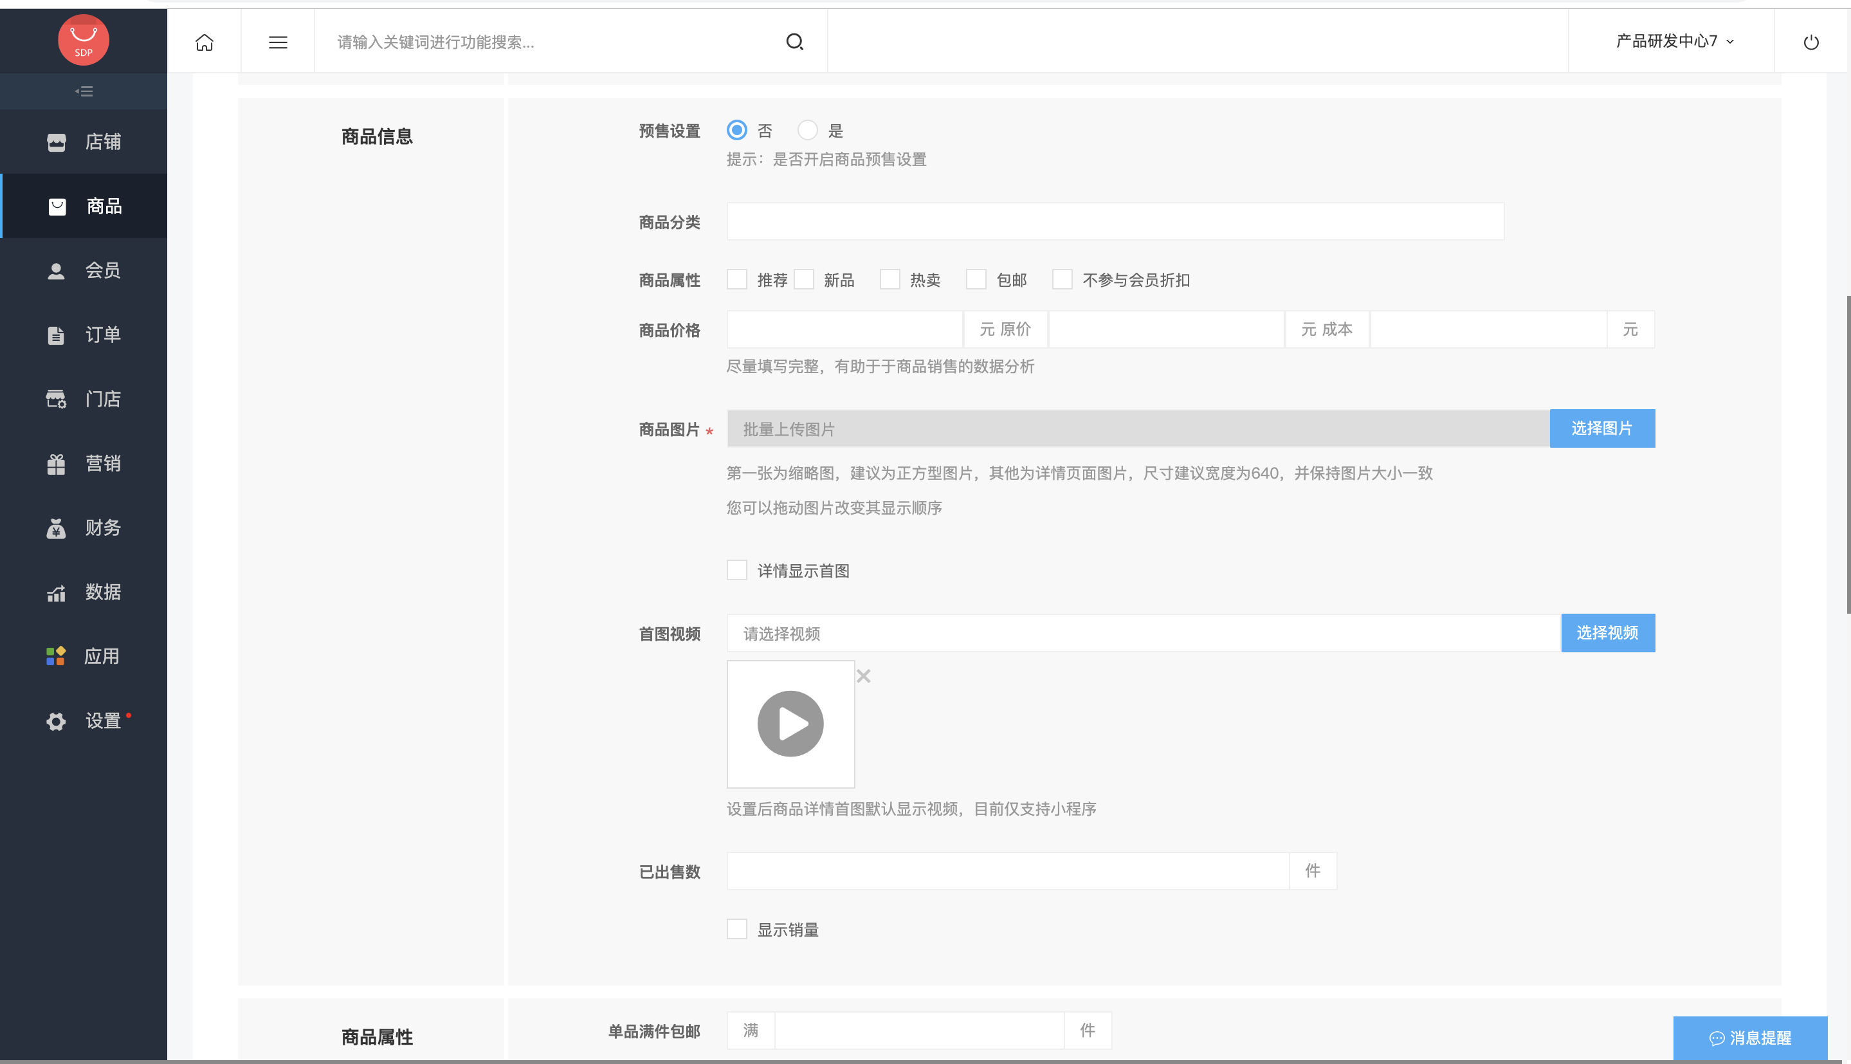Click the search magnifier icon

(795, 42)
